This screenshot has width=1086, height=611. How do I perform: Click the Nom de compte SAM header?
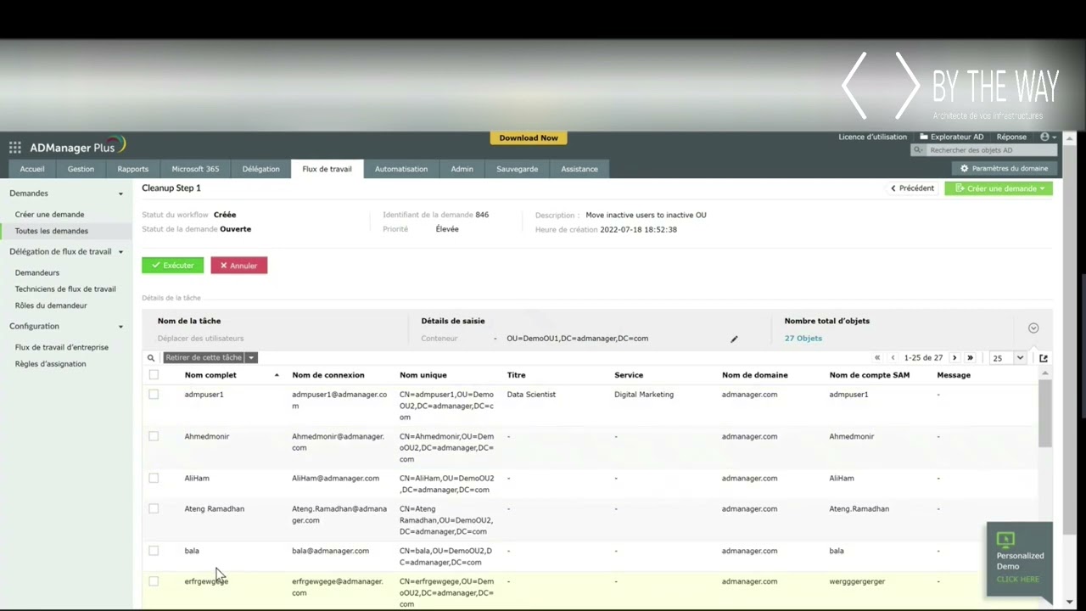point(870,375)
